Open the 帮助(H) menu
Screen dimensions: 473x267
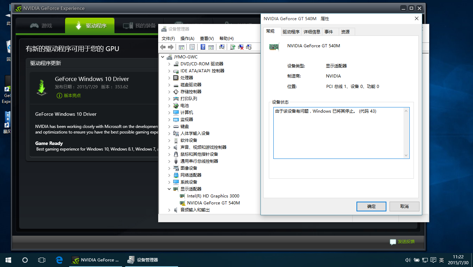click(227, 39)
